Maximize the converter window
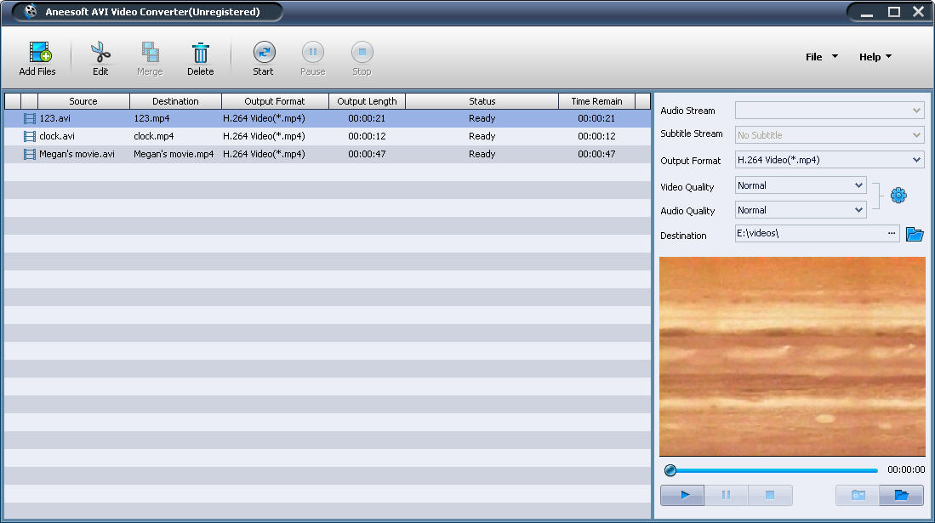The image size is (935, 523). coord(894,12)
